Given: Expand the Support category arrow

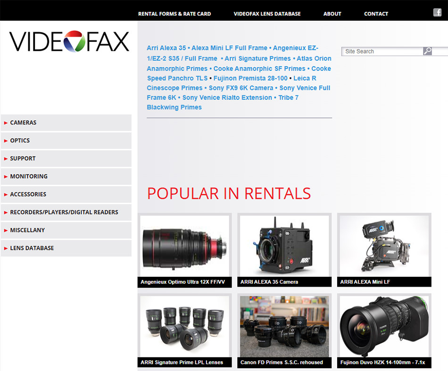Looking at the screenshot, I should click(6, 159).
